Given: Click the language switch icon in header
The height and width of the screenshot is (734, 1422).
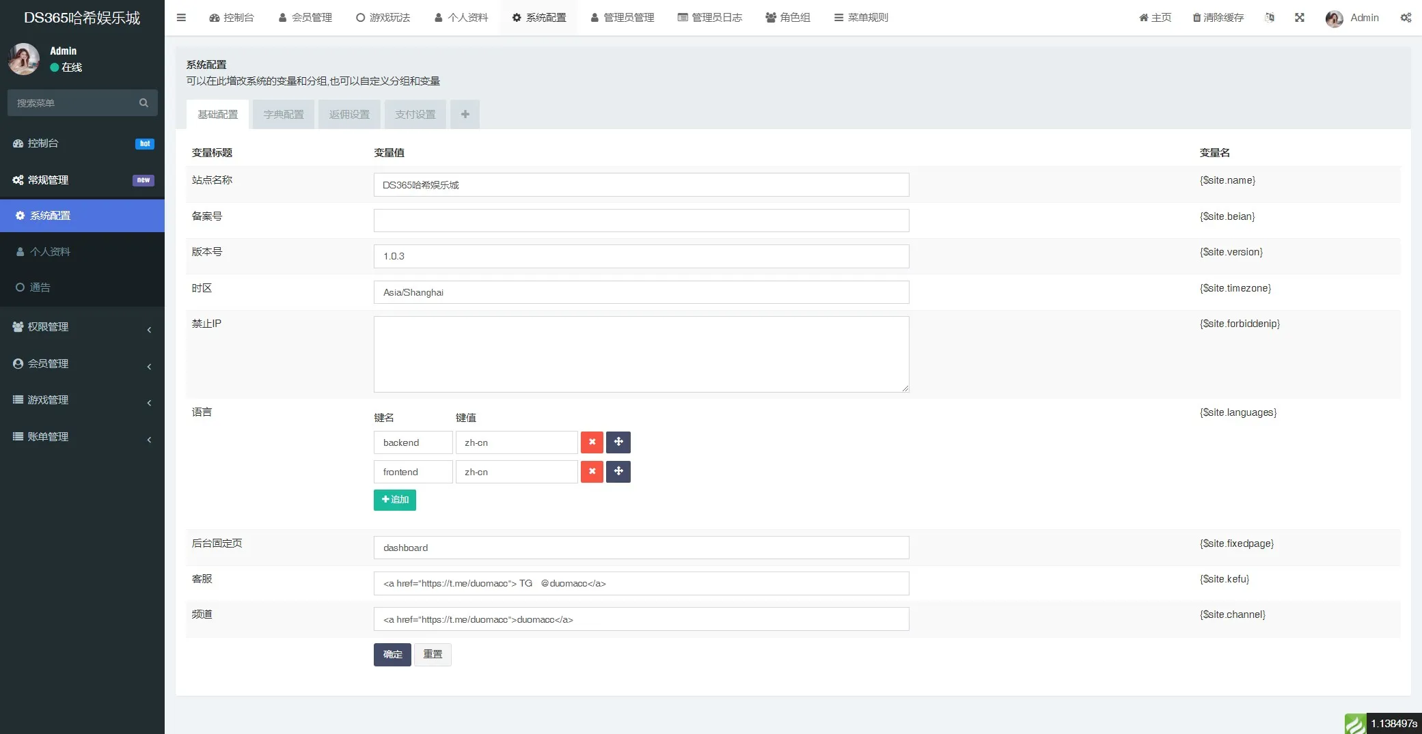Looking at the screenshot, I should click(x=1269, y=18).
